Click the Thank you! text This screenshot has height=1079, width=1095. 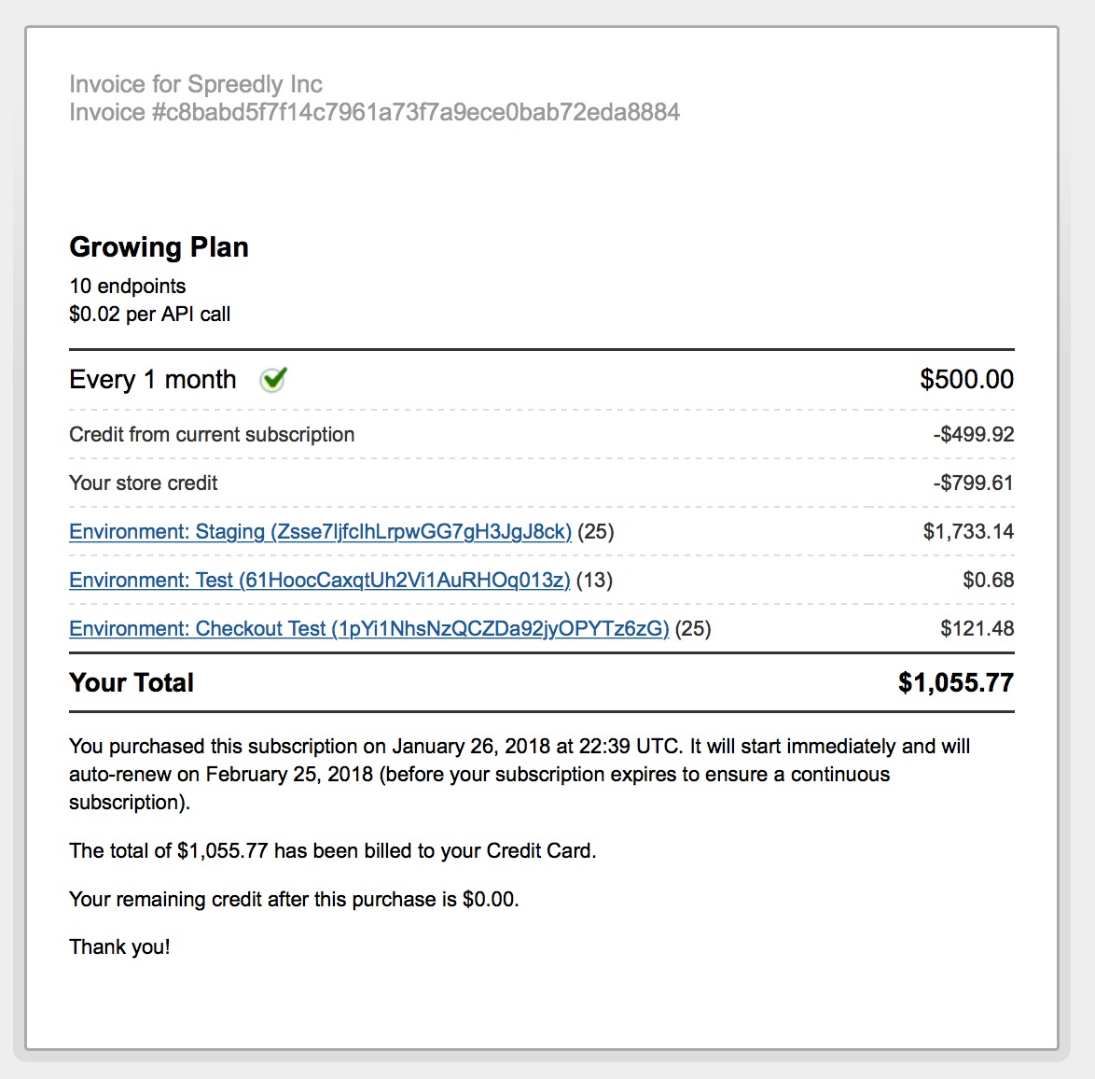(119, 946)
